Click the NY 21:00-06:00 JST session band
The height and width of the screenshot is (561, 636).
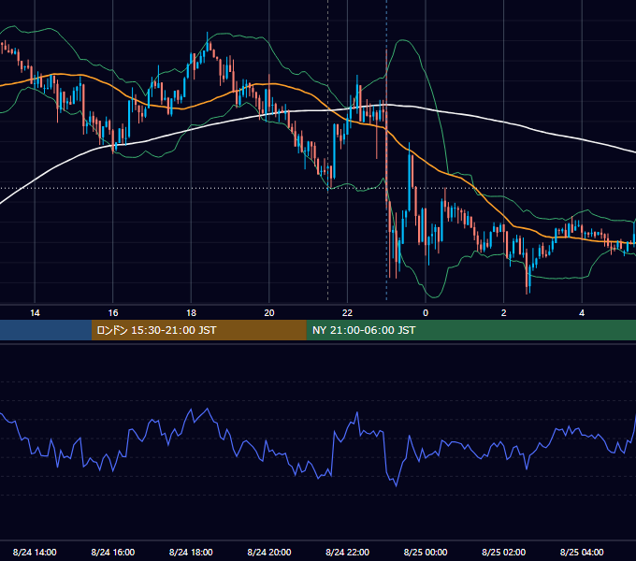click(470, 330)
